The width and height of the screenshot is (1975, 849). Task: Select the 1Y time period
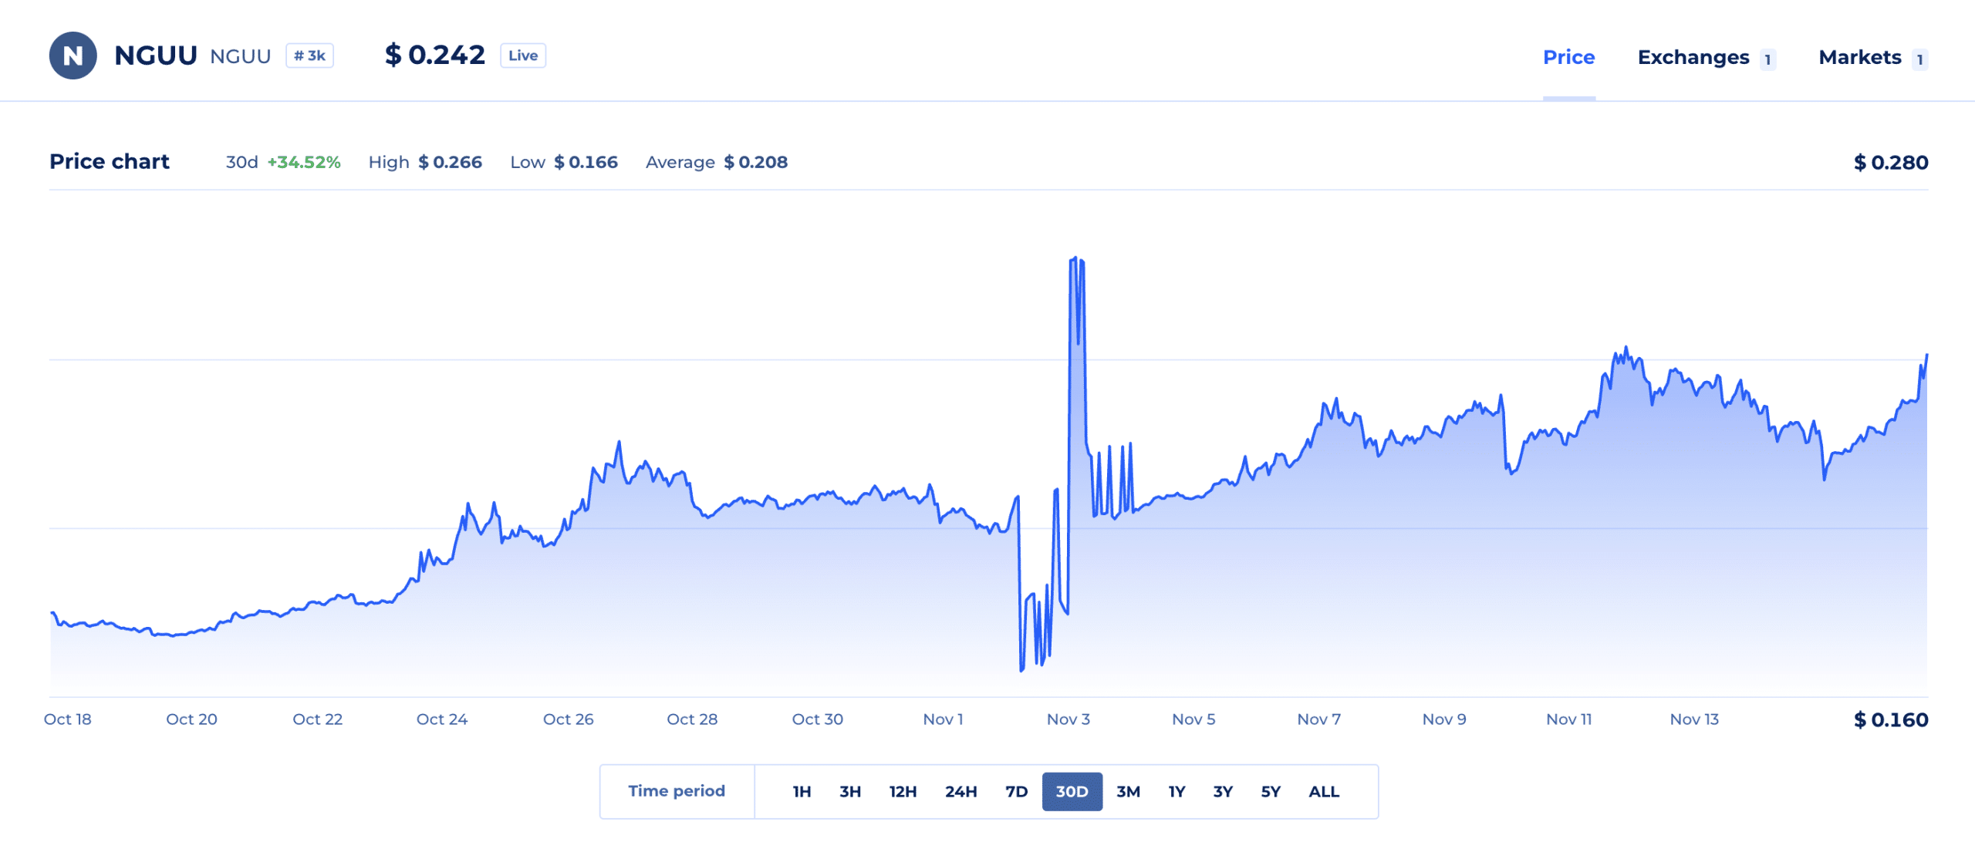point(1177,791)
